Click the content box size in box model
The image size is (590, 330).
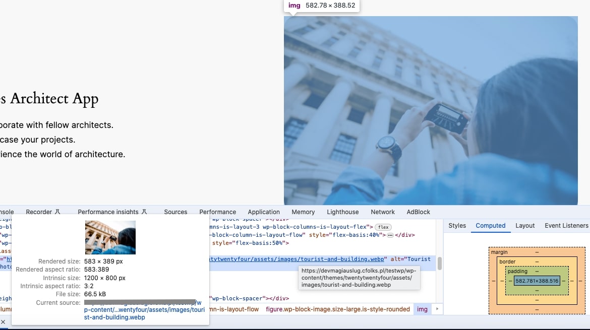point(537,281)
